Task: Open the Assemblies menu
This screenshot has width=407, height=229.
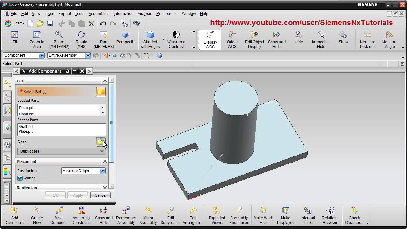Action: pos(99,14)
